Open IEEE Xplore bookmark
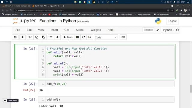Image resolution: width=192 pixels, height=108 pixels. coord(105,14)
